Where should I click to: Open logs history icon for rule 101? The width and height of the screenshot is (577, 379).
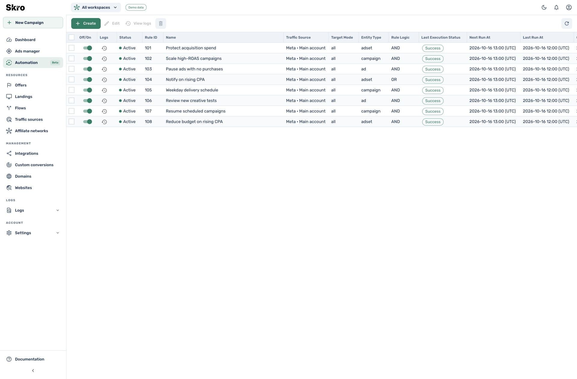[104, 48]
